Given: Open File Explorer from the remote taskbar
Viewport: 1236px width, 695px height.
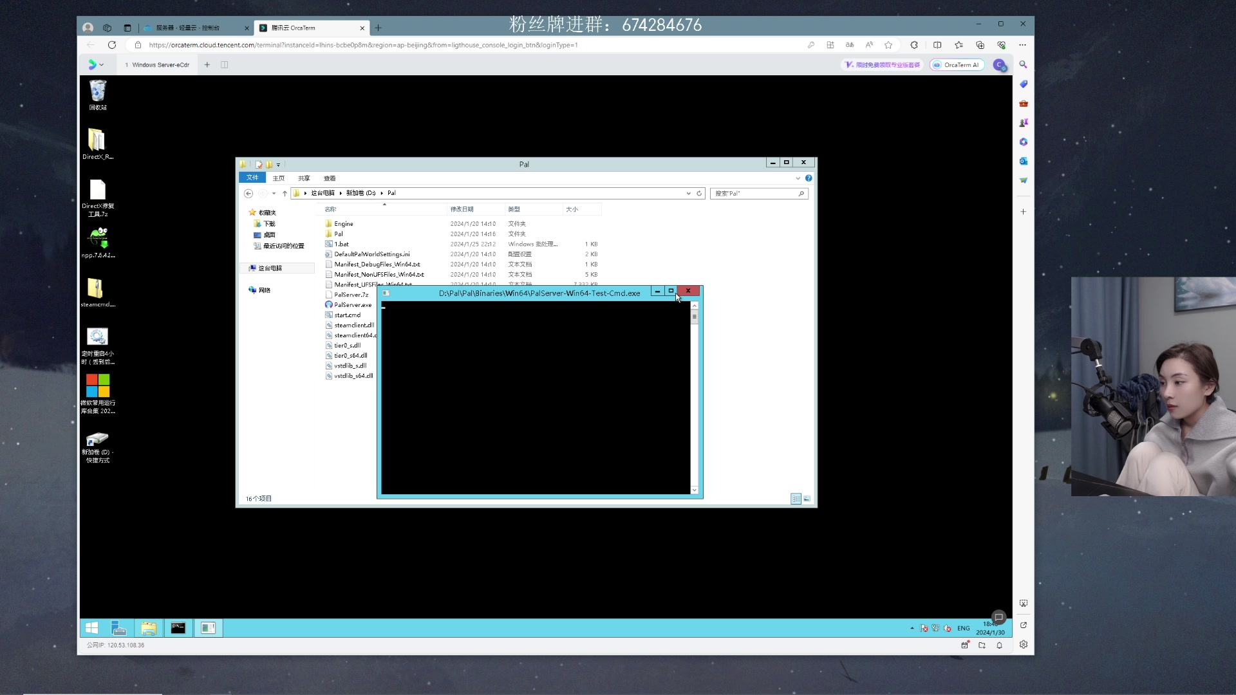Looking at the screenshot, I should (149, 628).
